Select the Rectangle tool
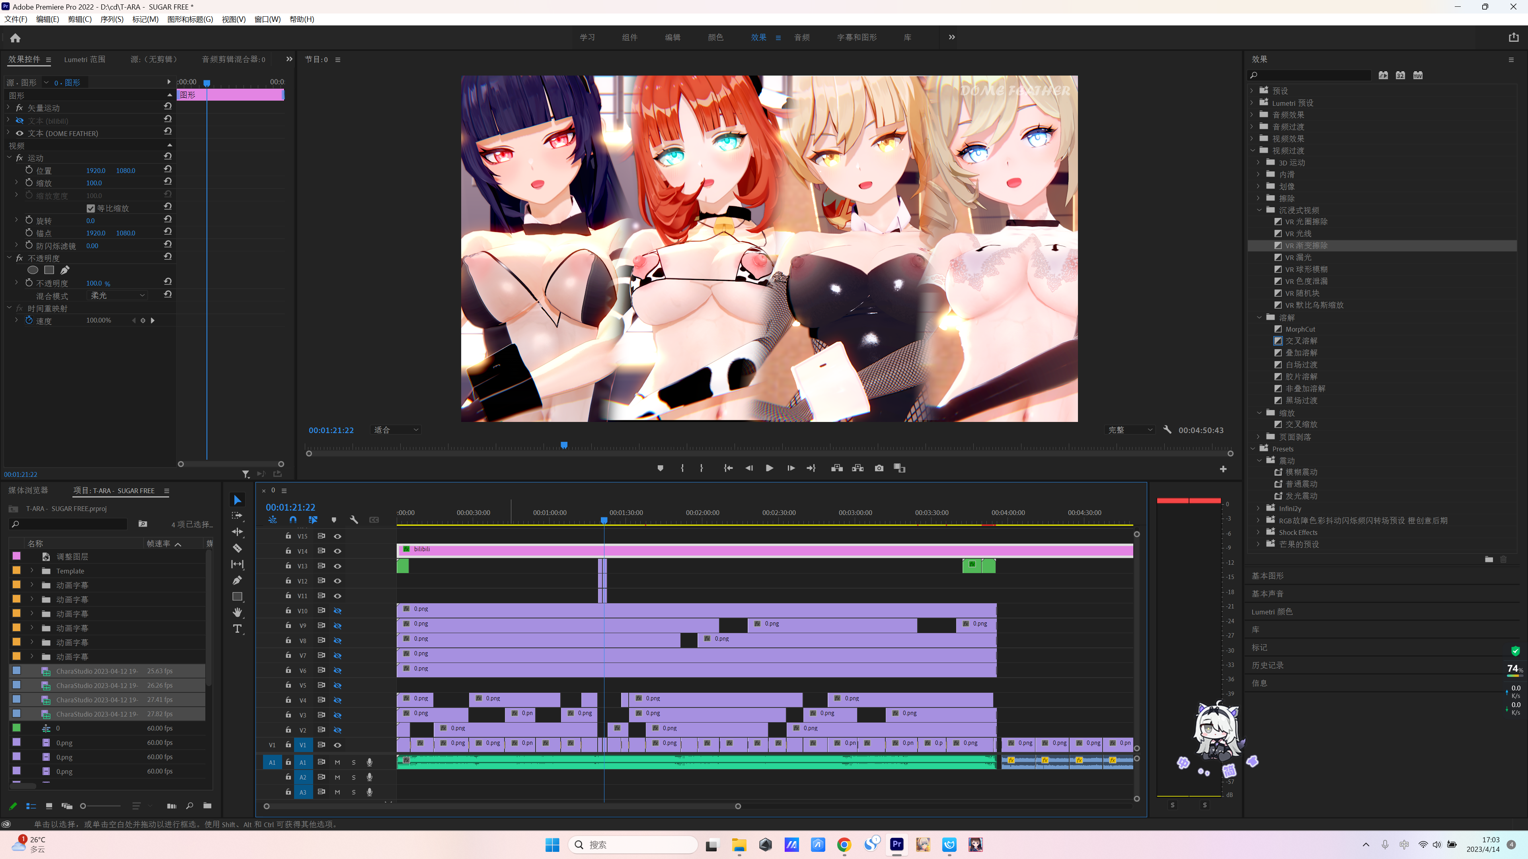Viewport: 1528px width, 859px height. tap(237, 597)
